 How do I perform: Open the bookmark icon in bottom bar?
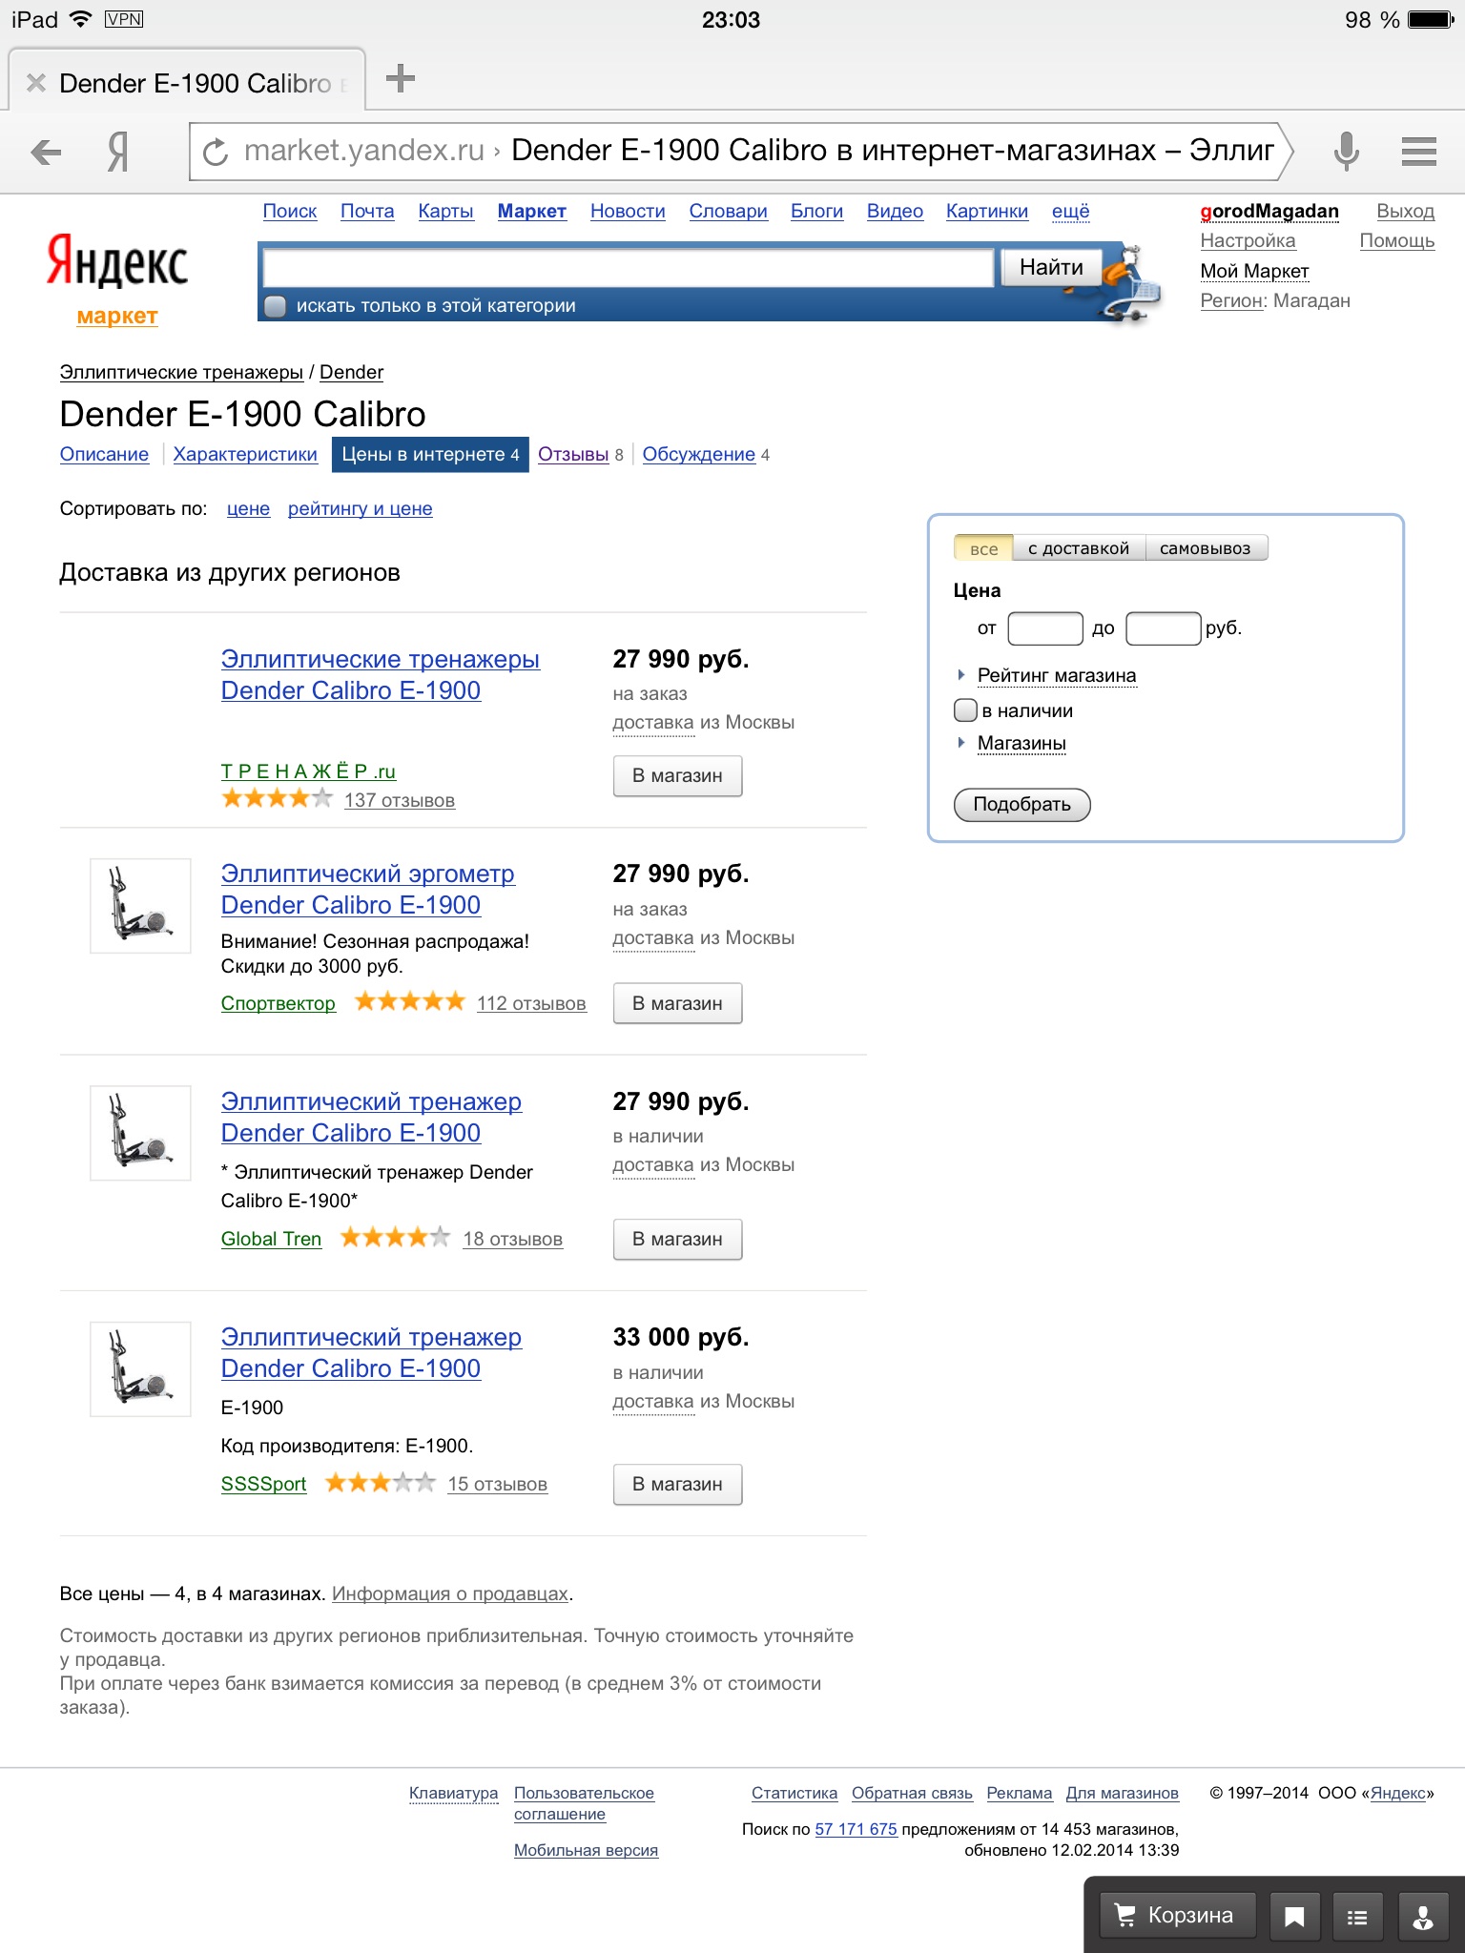[1294, 1917]
